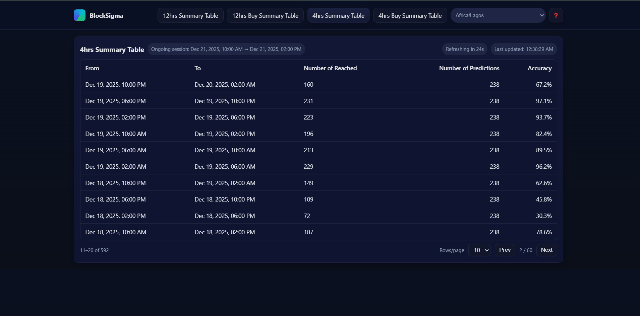Click From cell Dec 19, 2025, 06:00 PM
This screenshot has height=316, width=640.
point(115,101)
